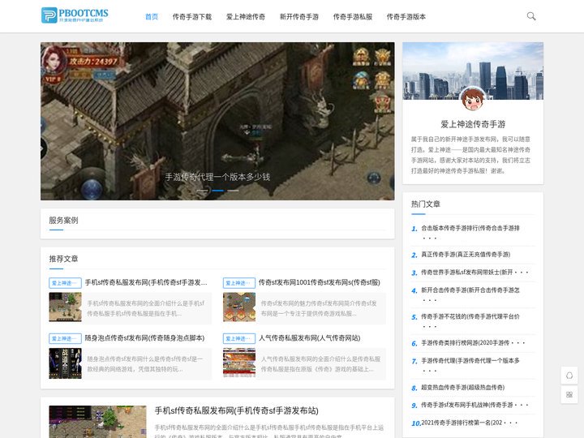Image resolution: width=584 pixels, height=438 pixels.
Task: Click the 热门文章 section heading
Action: [425, 204]
